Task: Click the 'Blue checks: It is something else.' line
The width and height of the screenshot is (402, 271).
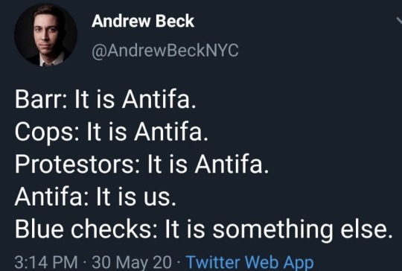Action: pos(204,229)
